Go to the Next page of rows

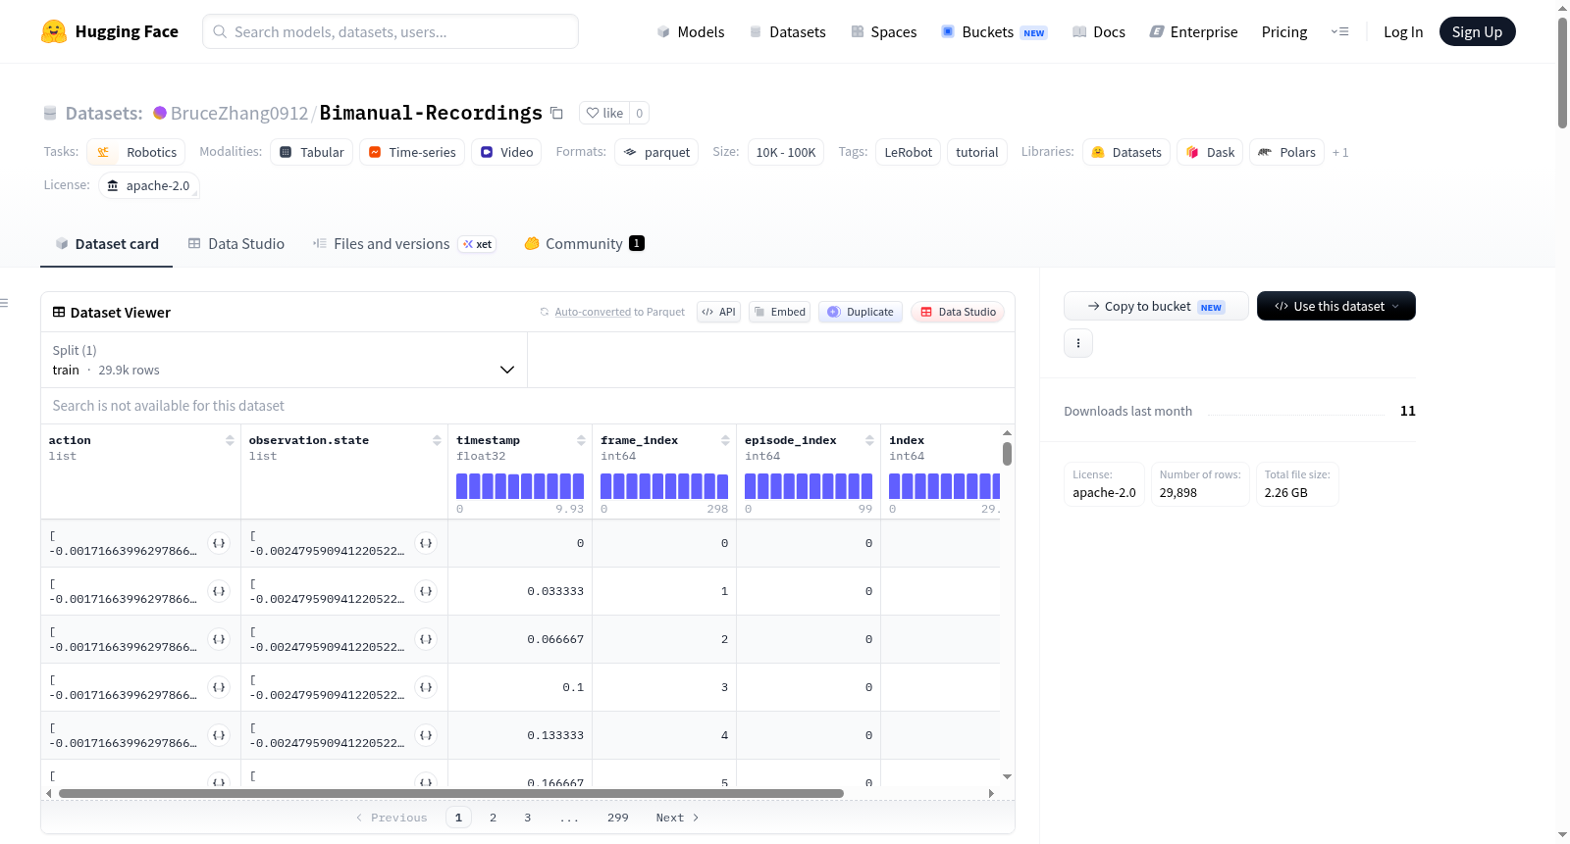click(677, 818)
